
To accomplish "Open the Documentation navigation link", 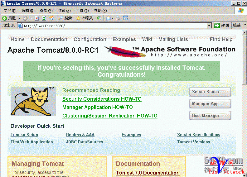I will (x=49, y=39).
